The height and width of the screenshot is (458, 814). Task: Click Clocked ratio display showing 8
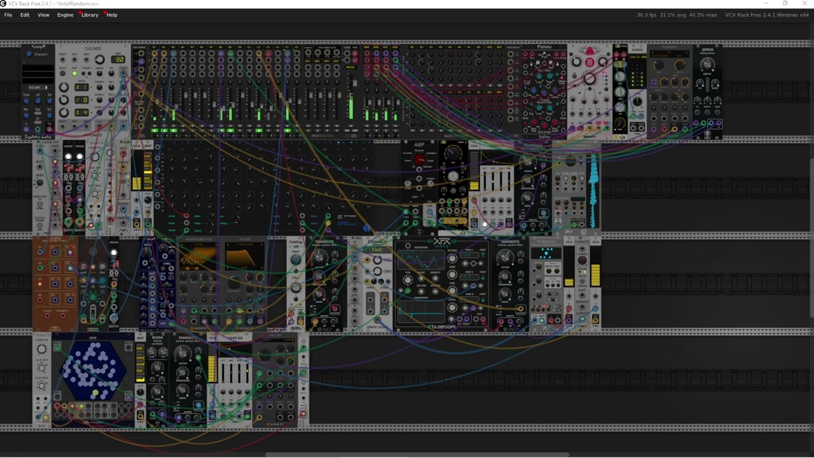81,100
